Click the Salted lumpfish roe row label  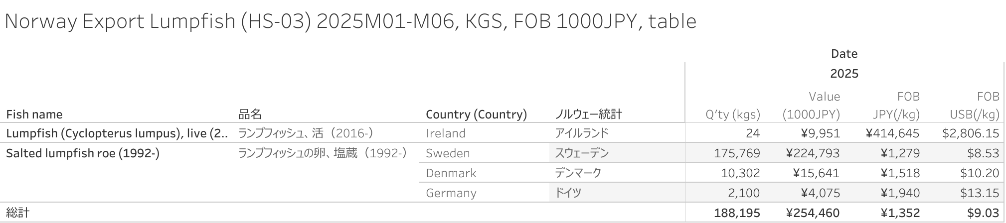(x=83, y=153)
